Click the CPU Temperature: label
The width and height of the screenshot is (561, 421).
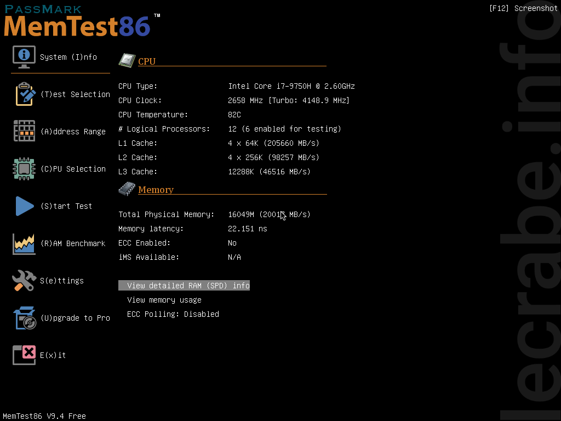coord(153,115)
